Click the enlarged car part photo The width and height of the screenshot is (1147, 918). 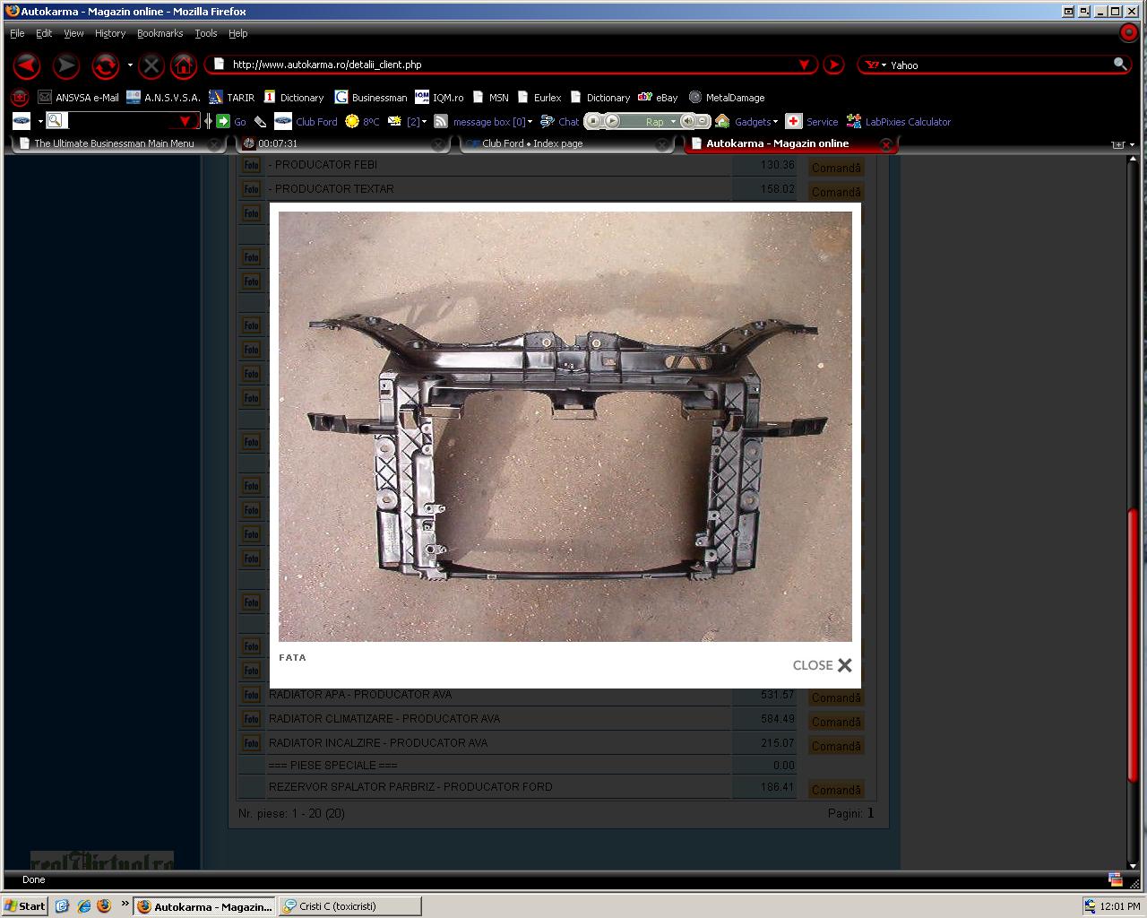(x=565, y=426)
